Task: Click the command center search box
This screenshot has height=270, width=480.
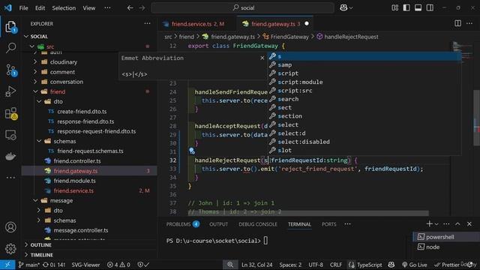Action: [243, 7]
